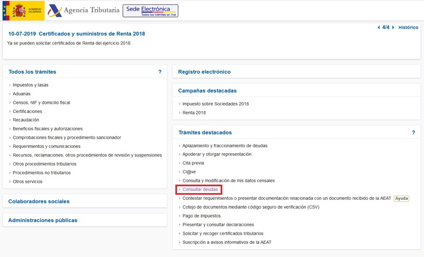Open Administraciones públicas section
Viewport: 424px width, 257px height.
click(x=42, y=220)
